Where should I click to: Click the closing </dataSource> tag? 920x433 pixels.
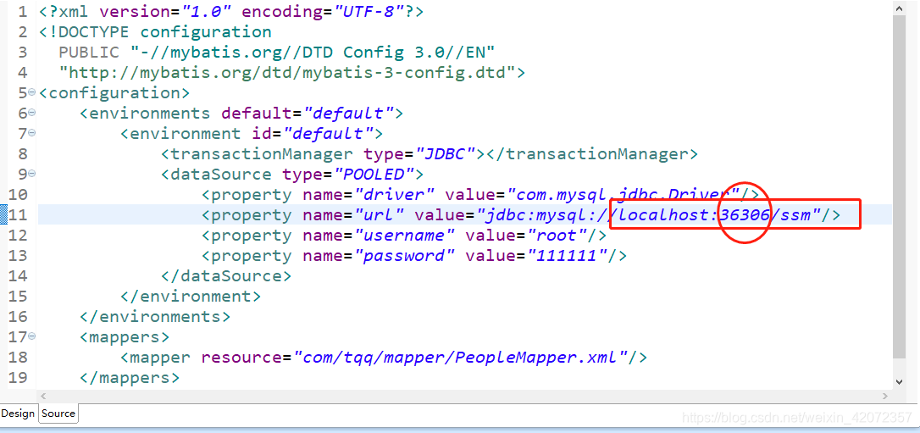(226, 275)
